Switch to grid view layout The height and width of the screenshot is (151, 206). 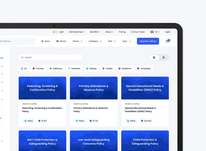click(x=154, y=57)
